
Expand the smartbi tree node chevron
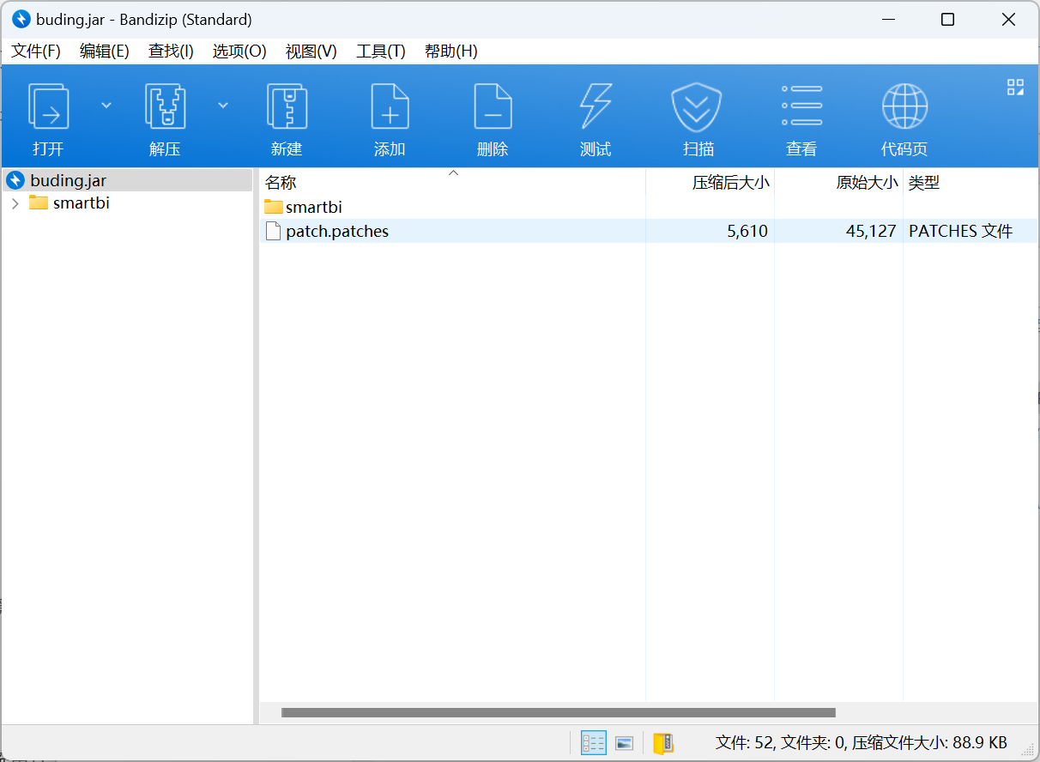15,203
